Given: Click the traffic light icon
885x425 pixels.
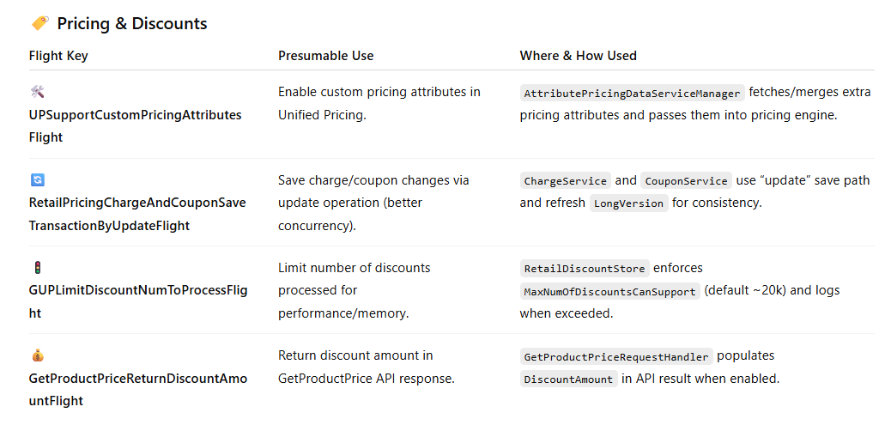Looking at the screenshot, I should pyautogui.click(x=38, y=268).
